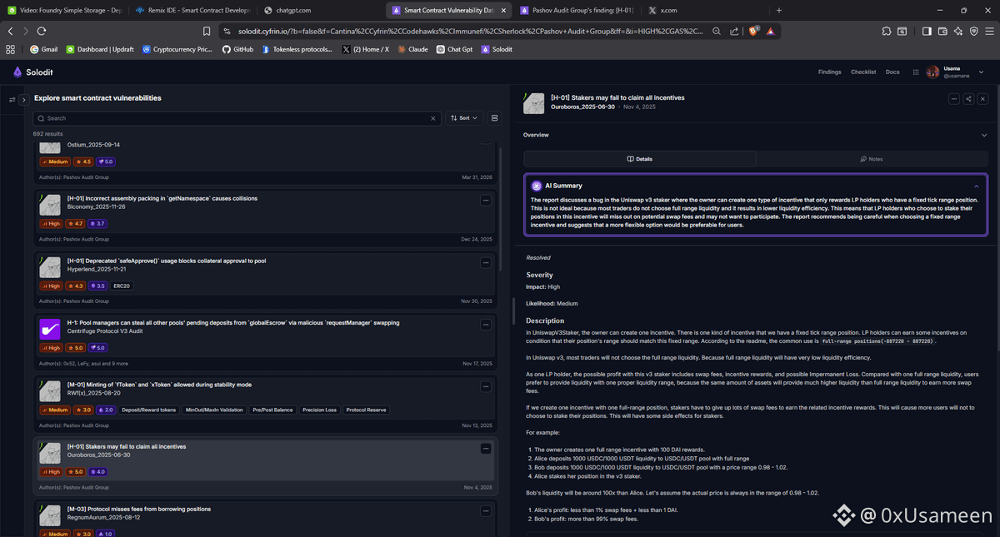This screenshot has width=1000, height=537.
Task: Switch to the Notes tab
Action: (x=872, y=159)
